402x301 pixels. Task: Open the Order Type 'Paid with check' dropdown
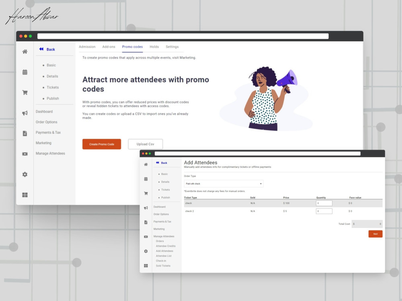point(224,183)
